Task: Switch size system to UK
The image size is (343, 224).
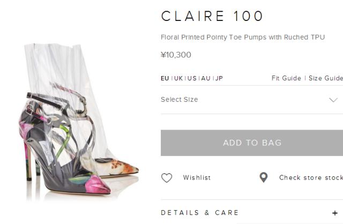Action: [x=178, y=78]
